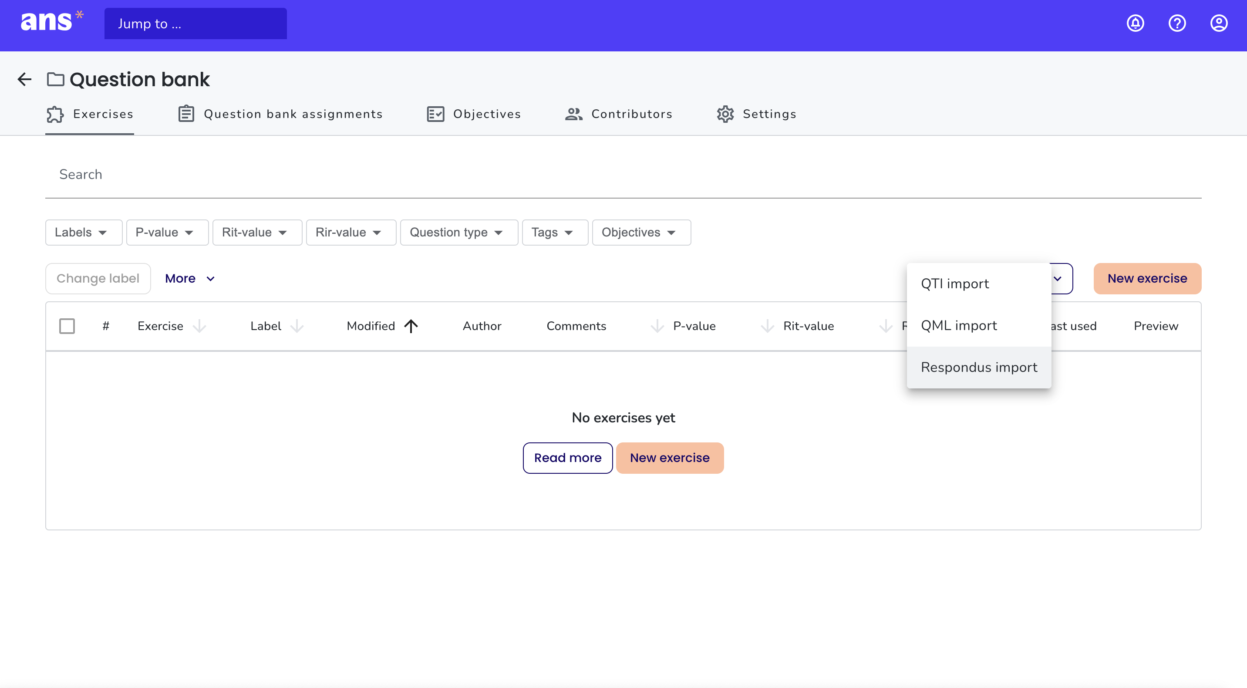Expand the Labels filter dropdown
The width and height of the screenshot is (1247, 688).
(x=83, y=233)
